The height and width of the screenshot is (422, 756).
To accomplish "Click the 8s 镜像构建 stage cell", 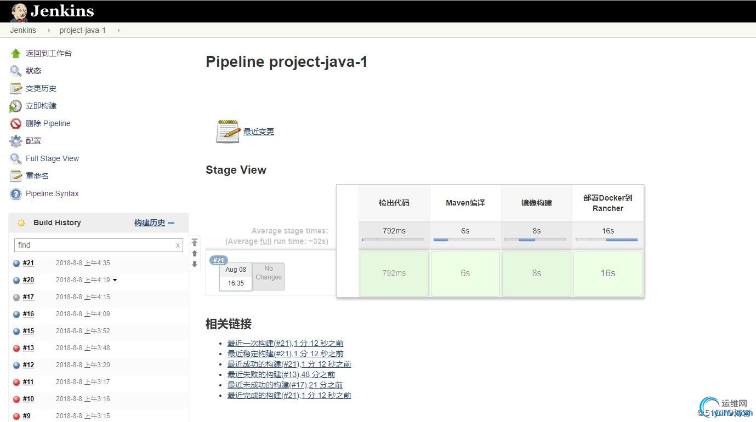I will click(537, 273).
